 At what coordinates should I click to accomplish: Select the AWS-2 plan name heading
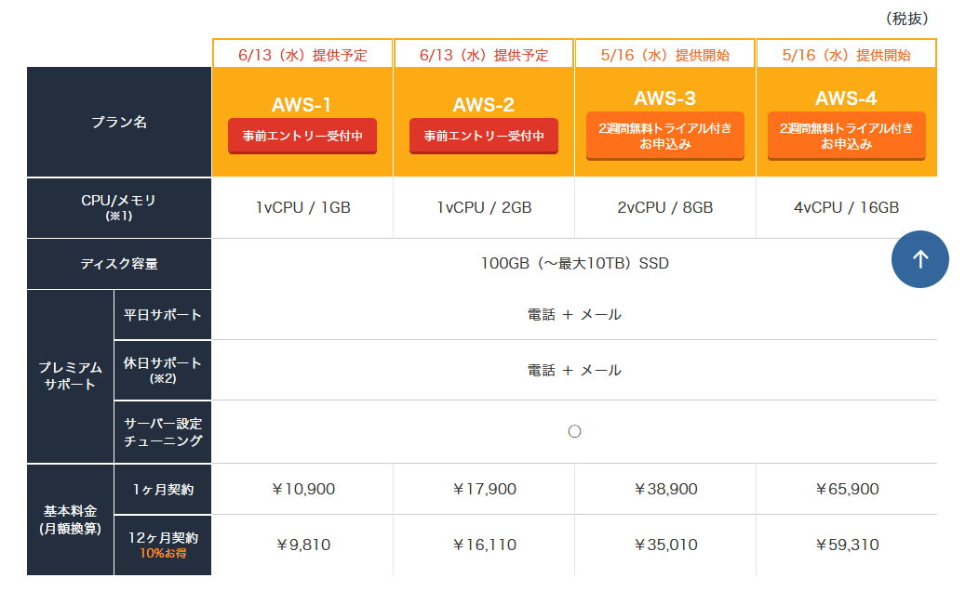coord(483,105)
